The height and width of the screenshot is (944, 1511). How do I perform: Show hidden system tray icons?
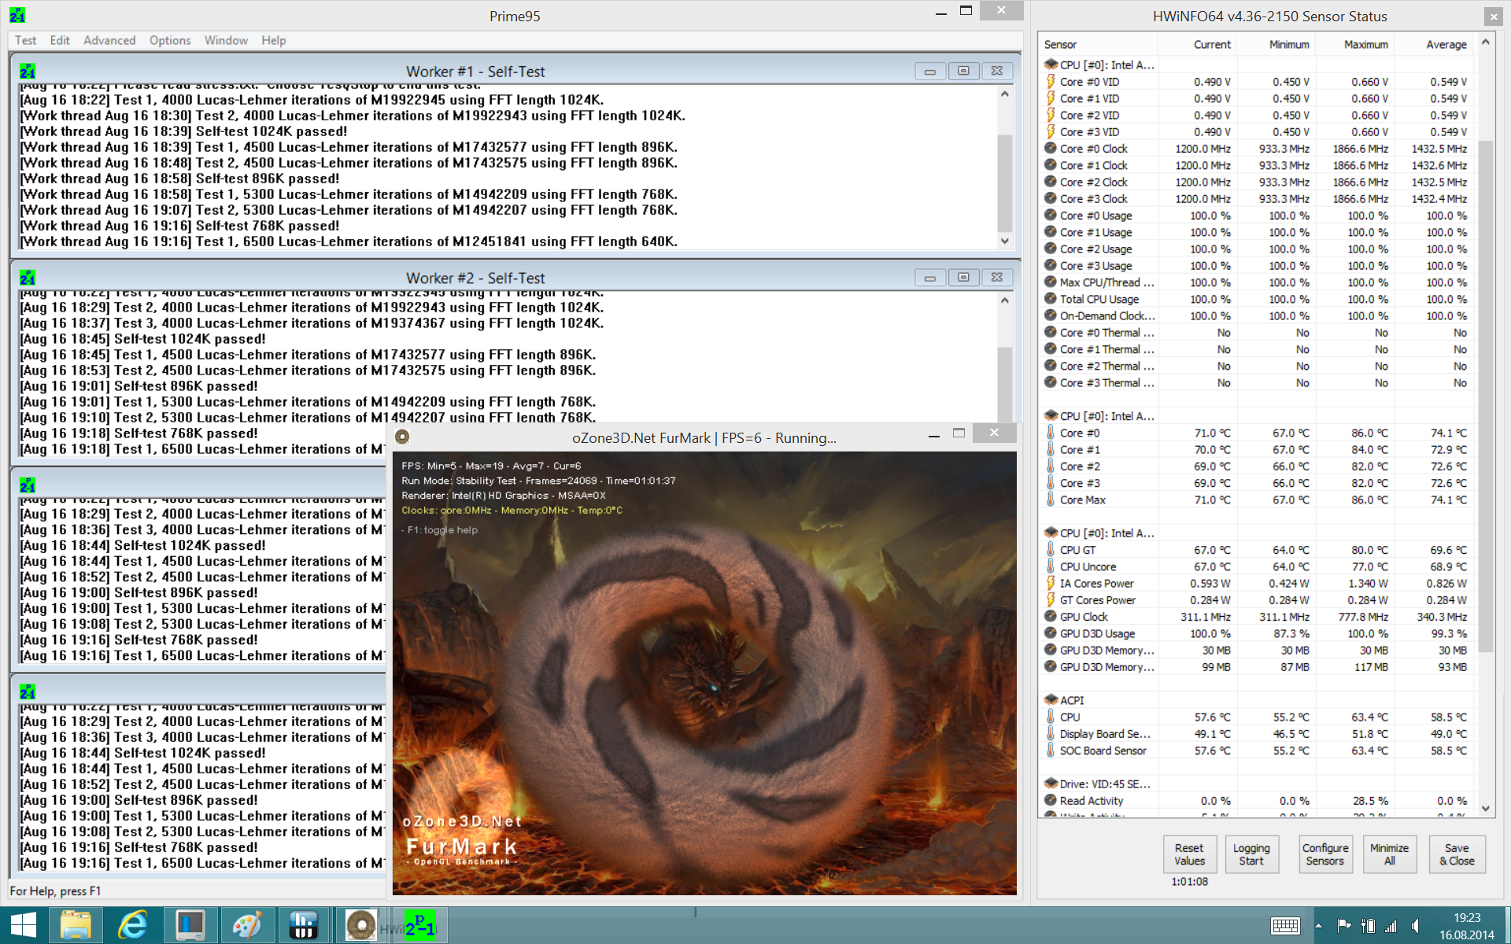1318,926
